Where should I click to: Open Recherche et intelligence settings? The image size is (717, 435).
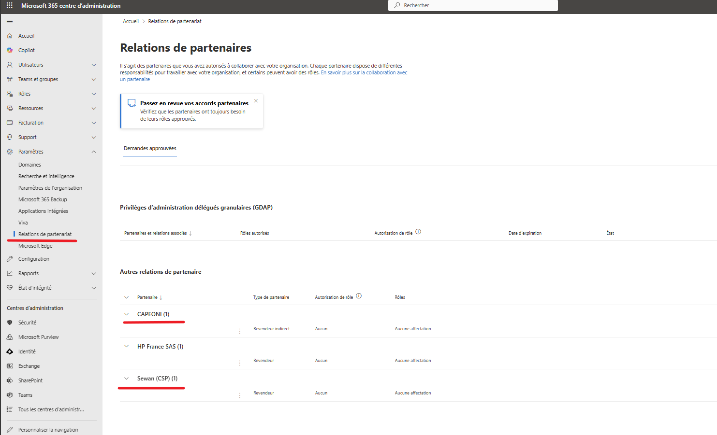[x=46, y=176]
